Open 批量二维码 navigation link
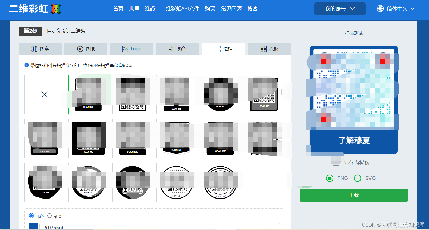 pyautogui.click(x=142, y=9)
